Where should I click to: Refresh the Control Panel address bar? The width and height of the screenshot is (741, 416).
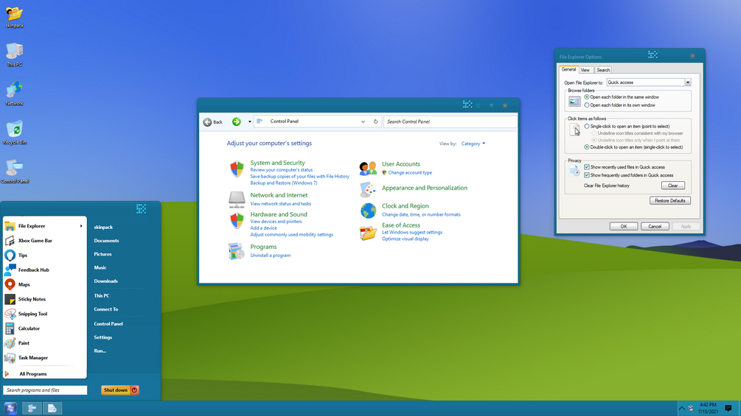tap(376, 121)
